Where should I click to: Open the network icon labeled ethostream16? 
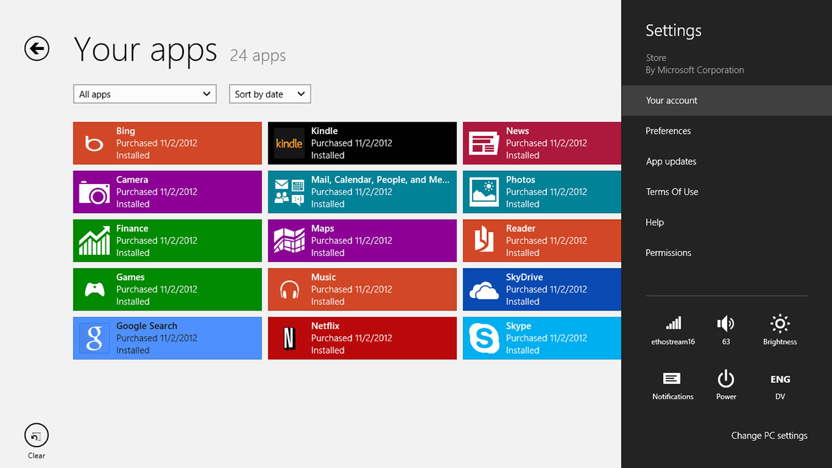click(x=673, y=324)
